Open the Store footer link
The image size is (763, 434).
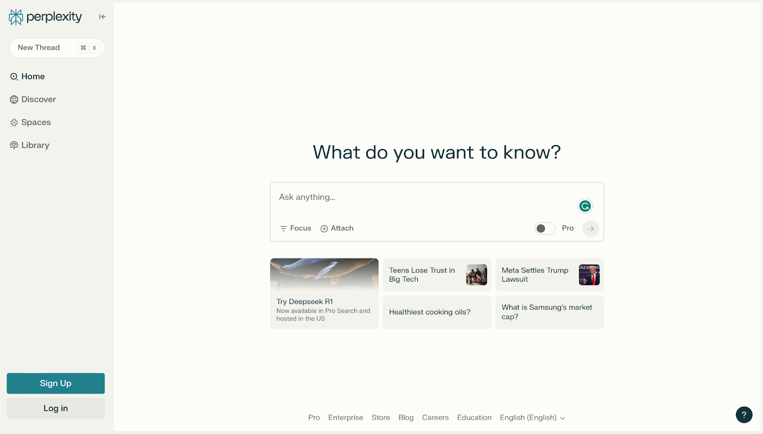[x=381, y=418]
